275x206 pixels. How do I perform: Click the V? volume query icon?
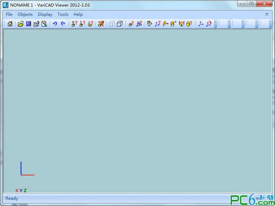coord(74,24)
